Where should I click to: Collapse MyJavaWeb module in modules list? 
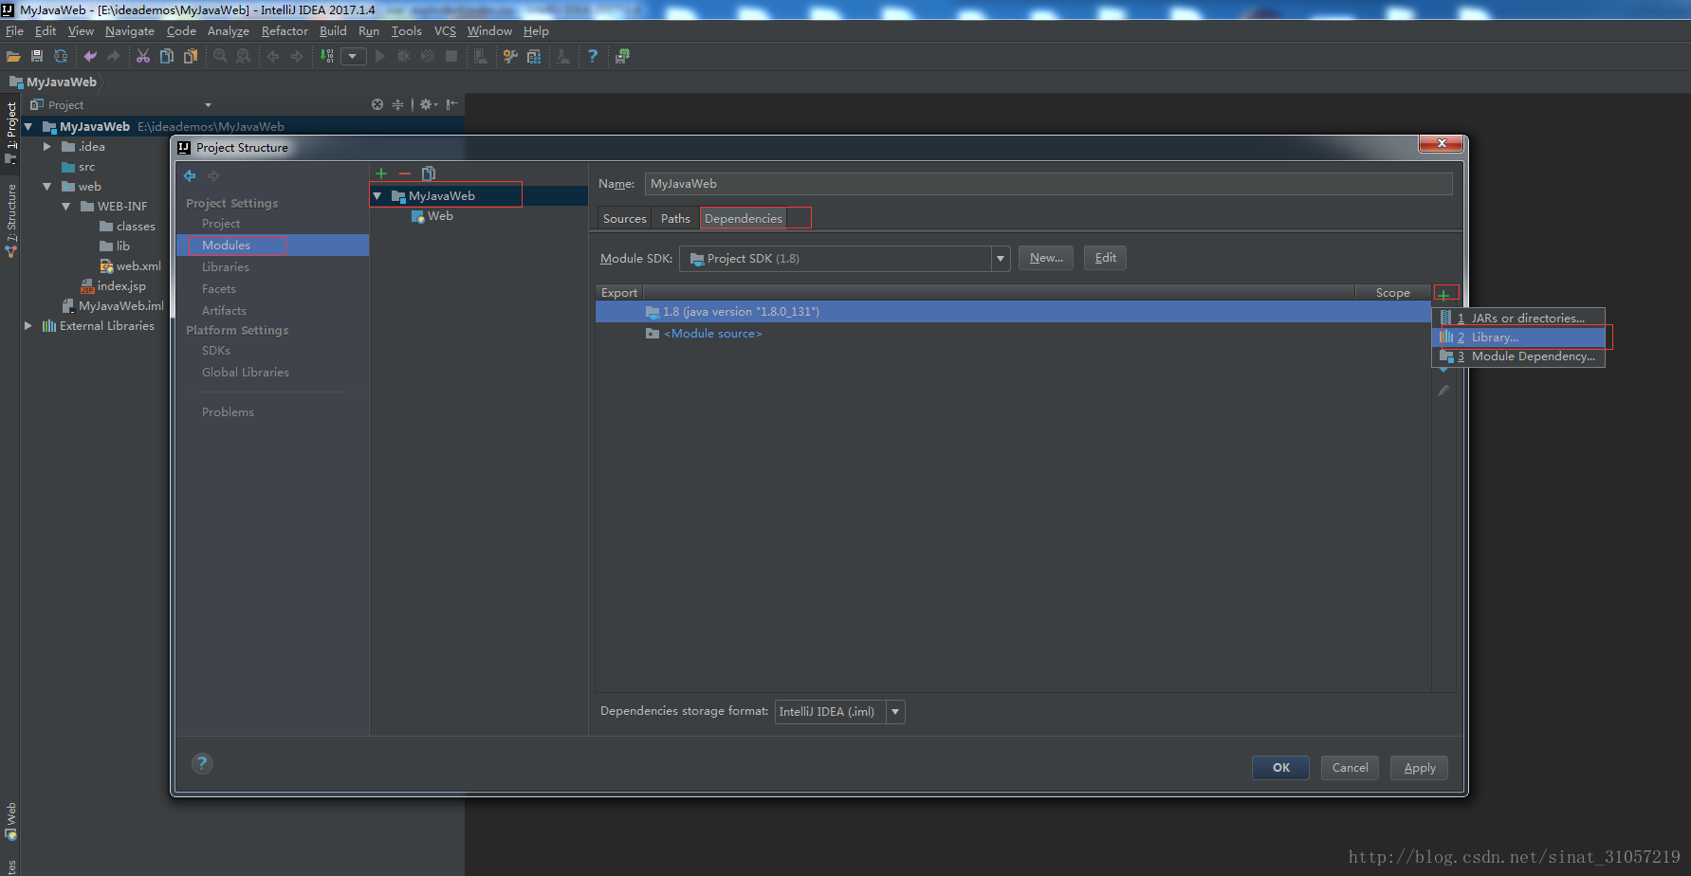(377, 196)
